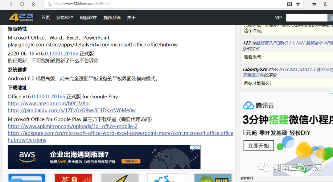Click the AWS banner advertisement
333x182 pixels.
point(104,157)
